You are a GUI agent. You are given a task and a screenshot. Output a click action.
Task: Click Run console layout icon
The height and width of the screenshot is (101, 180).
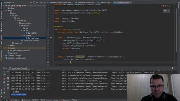[x=4, y=93]
